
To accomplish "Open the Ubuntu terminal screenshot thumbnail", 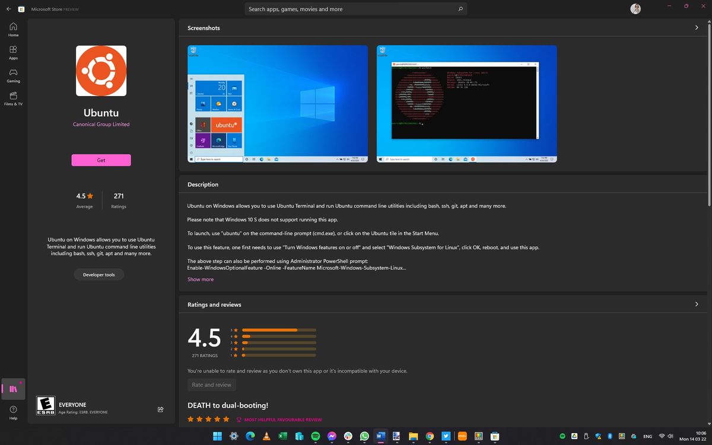I will click(x=466, y=103).
